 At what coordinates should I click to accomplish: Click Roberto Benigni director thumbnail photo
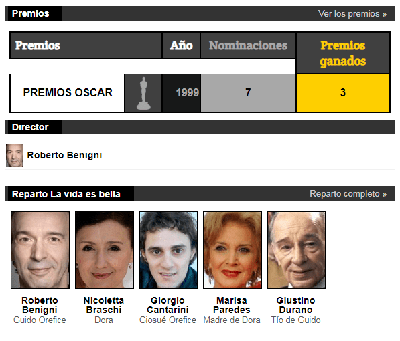click(x=14, y=156)
